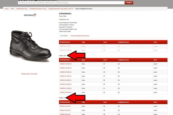Image resolution: width=173 pixels, height=115 pixels.
Task: Open article 546262-42-EB-S2
Action: tap(65, 93)
